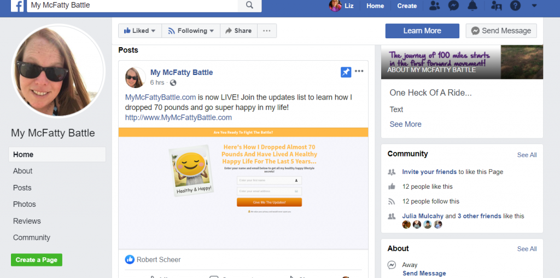Click the pinned post pin icon
The image size is (560, 278).
[x=346, y=72]
